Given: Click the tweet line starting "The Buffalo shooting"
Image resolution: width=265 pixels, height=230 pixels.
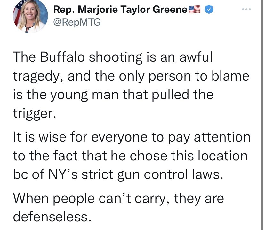Looking at the screenshot, I should (113, 57).
